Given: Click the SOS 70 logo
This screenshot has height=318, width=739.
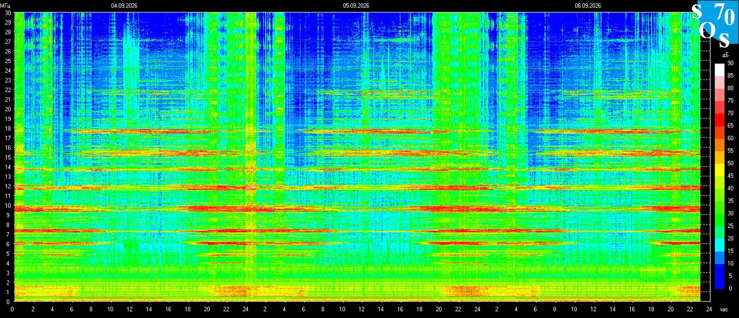Looking at the screenshot, I should tap(715, 24).
